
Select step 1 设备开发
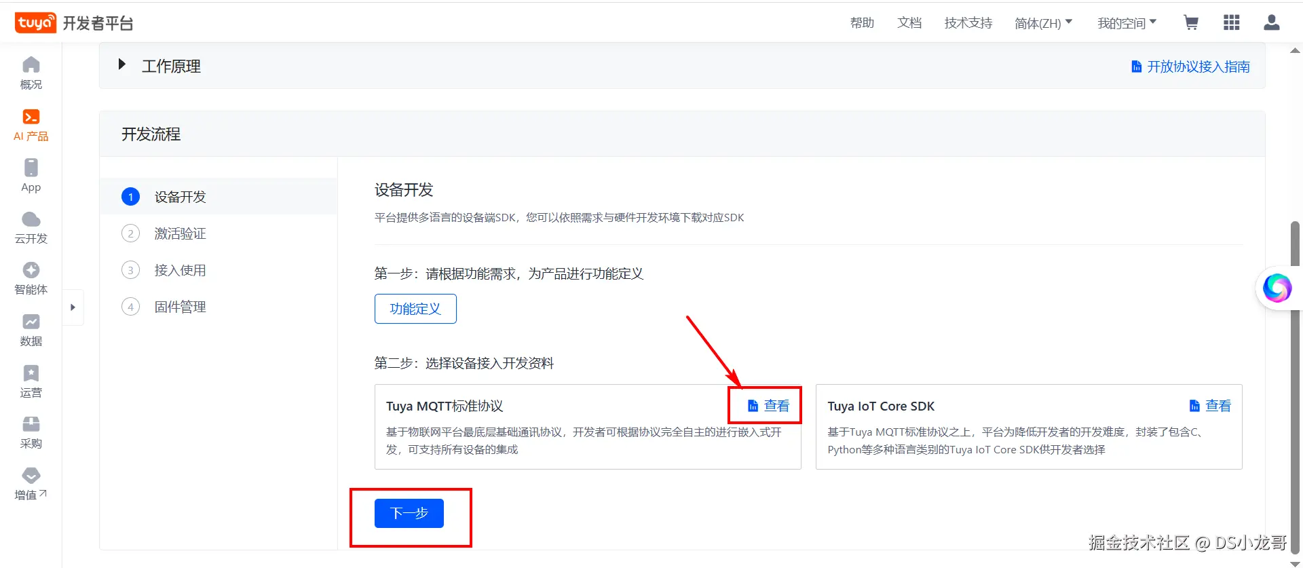[219, 197]
